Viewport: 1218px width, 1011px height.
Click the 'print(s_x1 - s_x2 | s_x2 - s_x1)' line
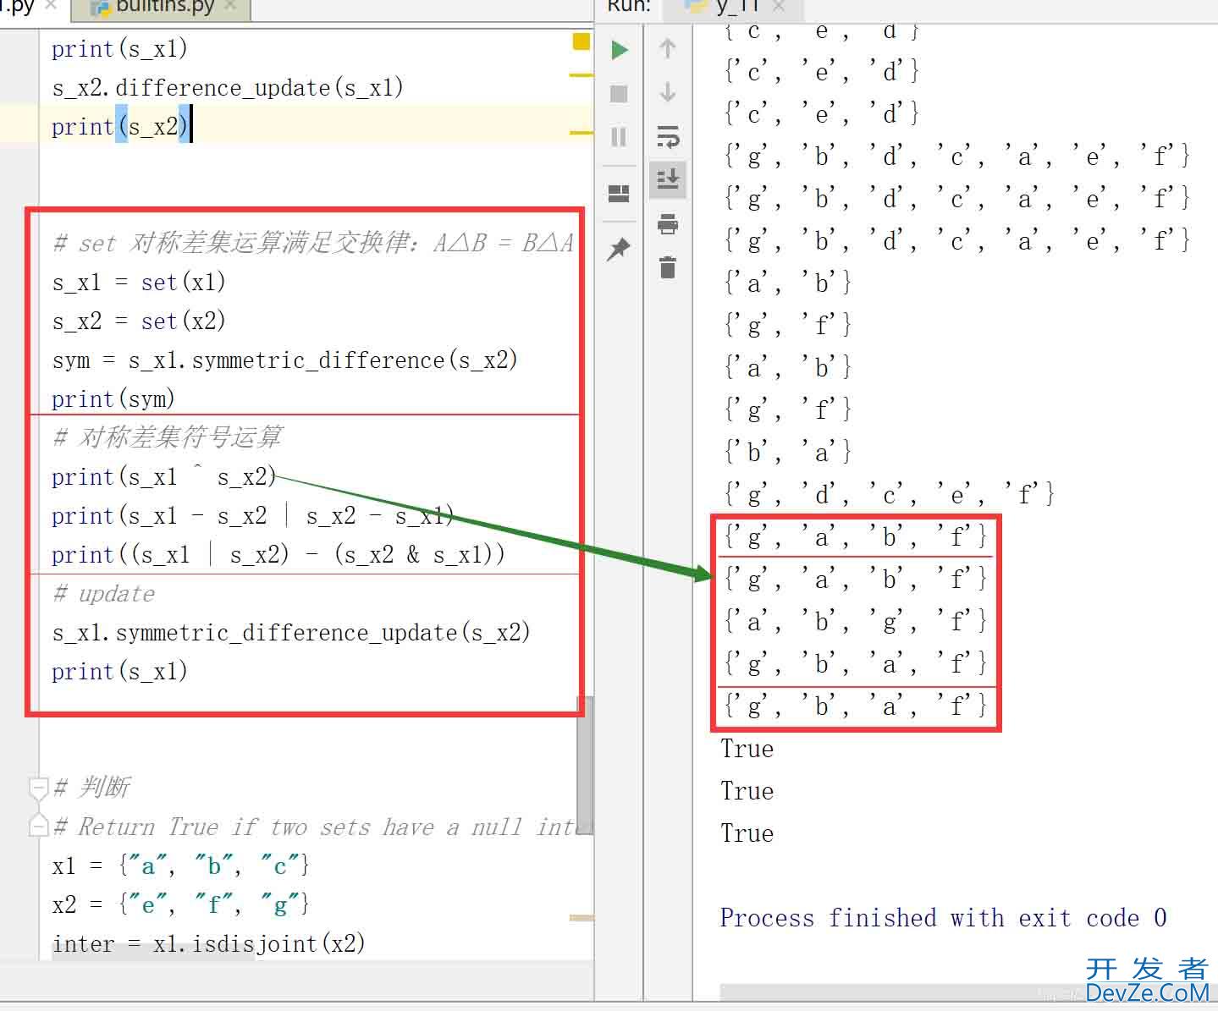[252, 516]
